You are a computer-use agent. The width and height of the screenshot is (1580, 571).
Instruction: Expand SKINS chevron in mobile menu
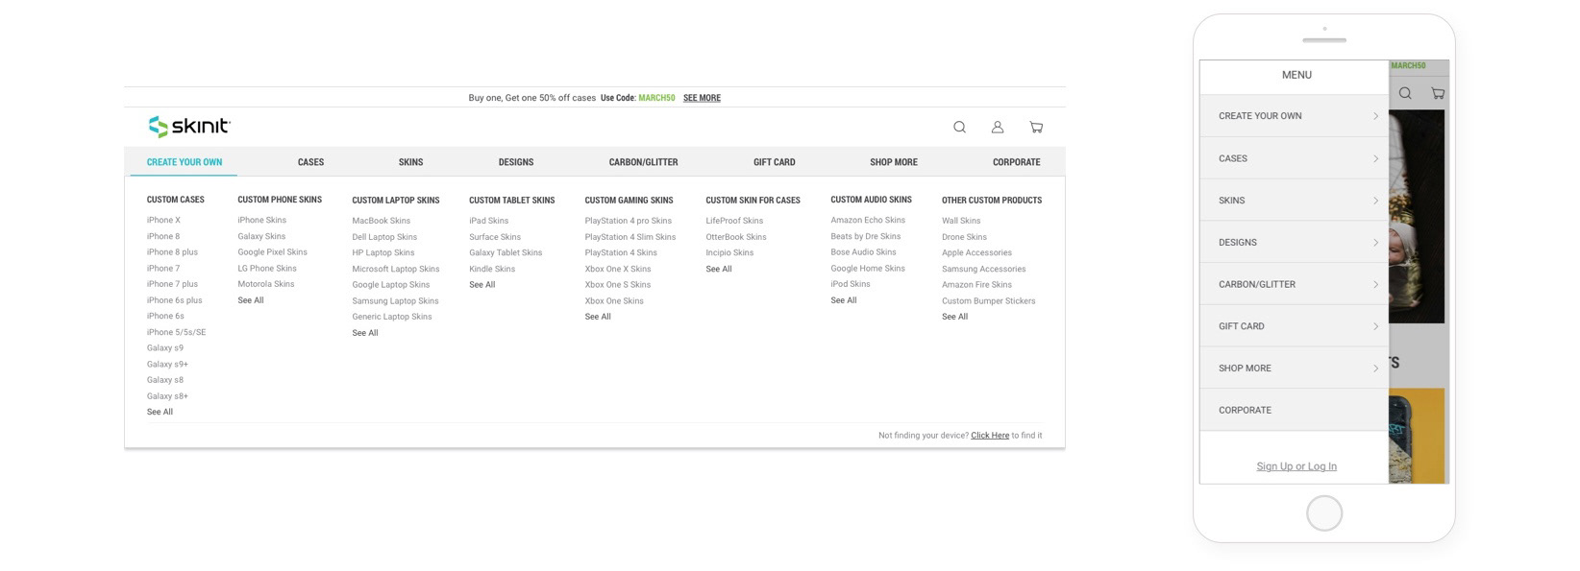point(1375,201)
